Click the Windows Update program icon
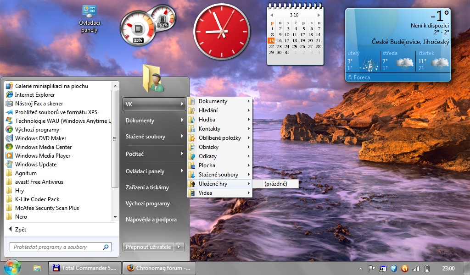470x275 pixels. [9, 165]
